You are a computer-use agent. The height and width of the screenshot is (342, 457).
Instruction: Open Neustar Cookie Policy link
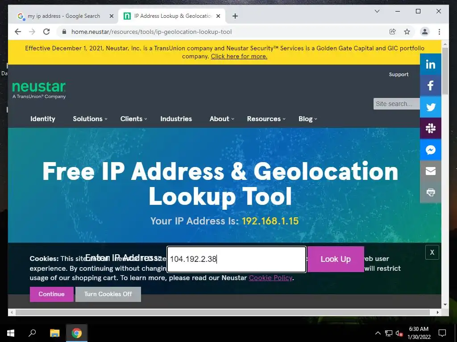270,278
